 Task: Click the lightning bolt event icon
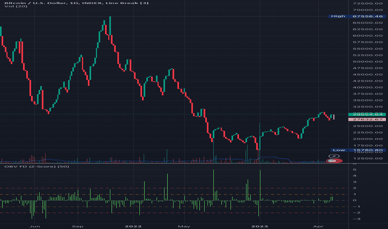pyautogui.click(x=334, y=156)
